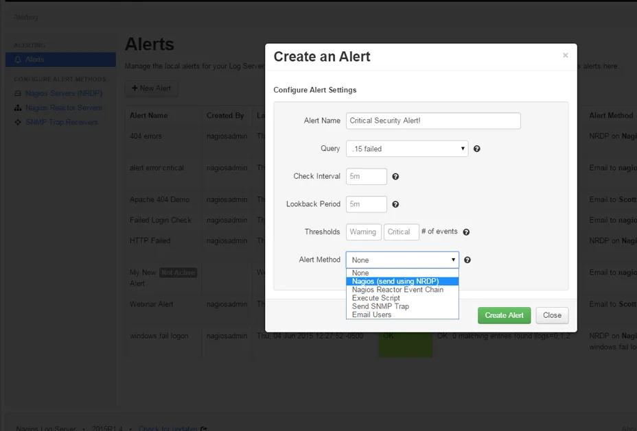Image resolution: width=637 pixels, height=431 pixels.
Task: Click the Lookback Period input field
Action: pos(367,204)
